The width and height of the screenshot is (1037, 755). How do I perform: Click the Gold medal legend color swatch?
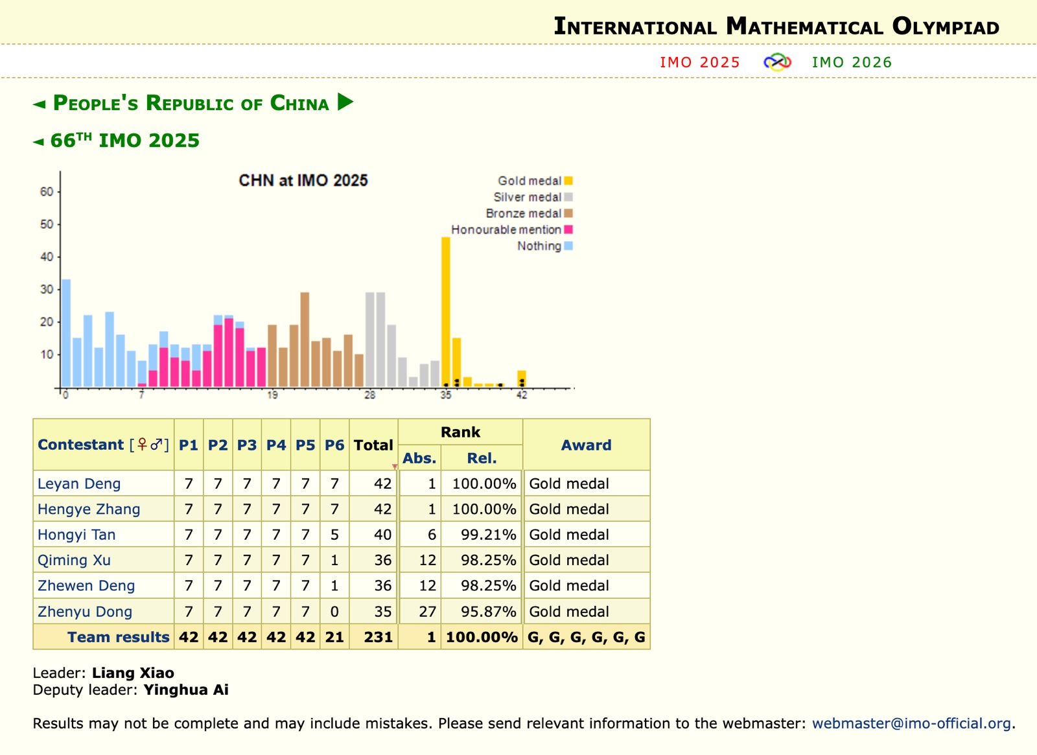click(x=568, y=181)
